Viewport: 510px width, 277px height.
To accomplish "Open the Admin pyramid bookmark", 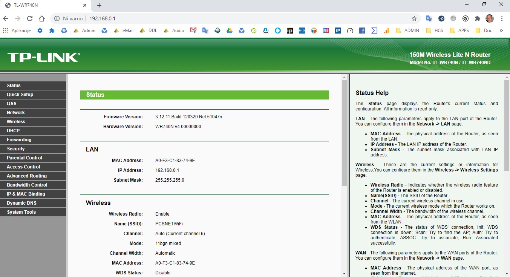I will pyautogui.click(x=84, y=31).
